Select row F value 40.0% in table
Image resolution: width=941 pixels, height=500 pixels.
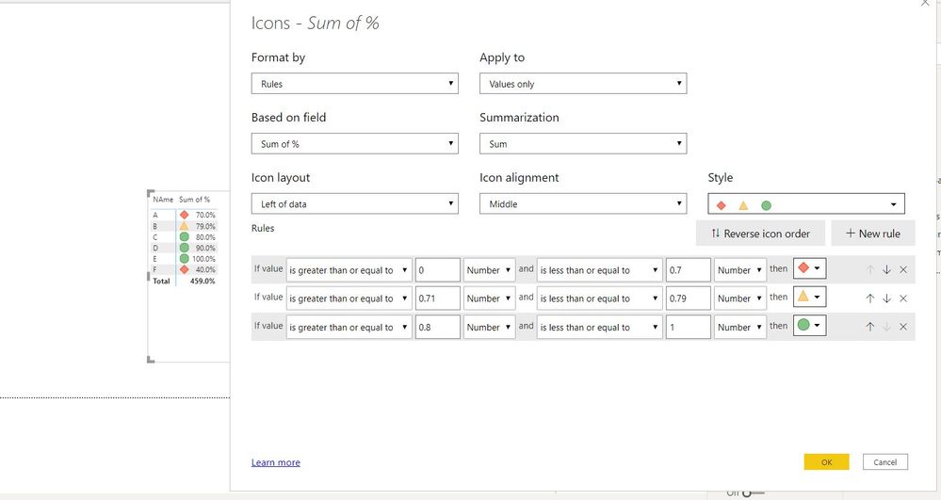(205, 269)
